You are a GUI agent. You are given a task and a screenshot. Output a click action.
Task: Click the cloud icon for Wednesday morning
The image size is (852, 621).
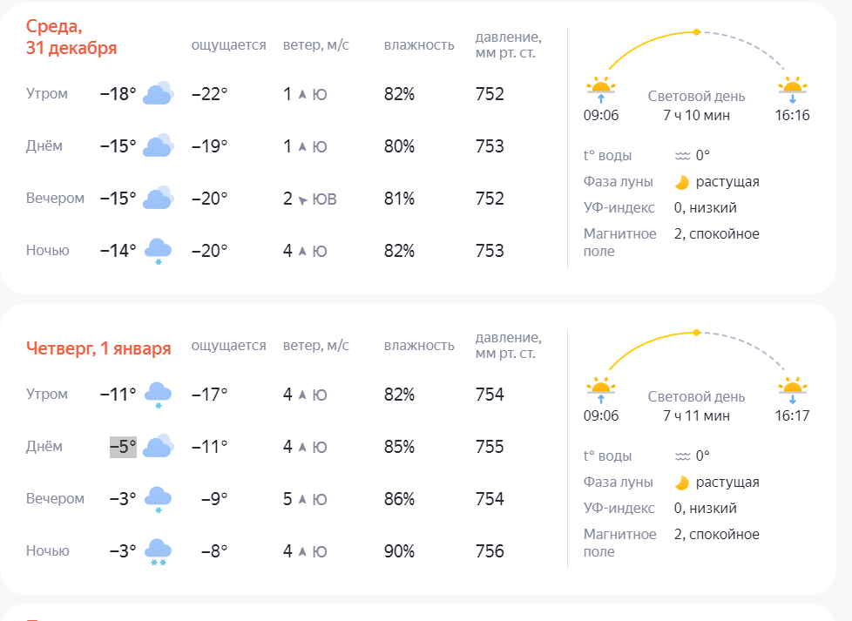pos(159,94)
